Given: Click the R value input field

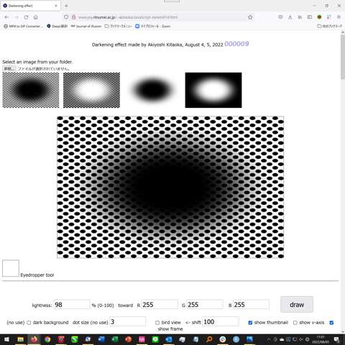Looking at the screenshot, I should click(x=160, y=305).
